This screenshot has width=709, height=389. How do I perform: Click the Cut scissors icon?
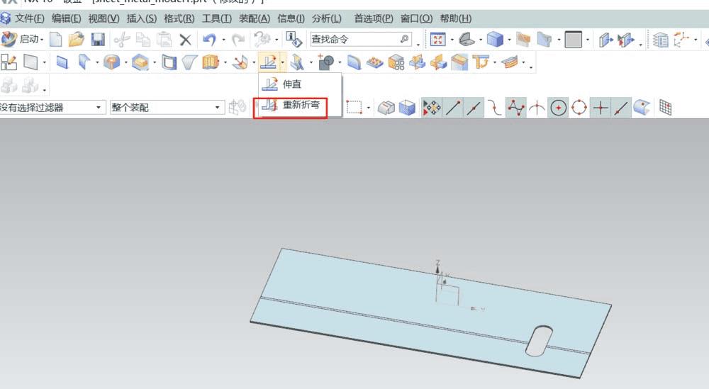coord(122,40)
